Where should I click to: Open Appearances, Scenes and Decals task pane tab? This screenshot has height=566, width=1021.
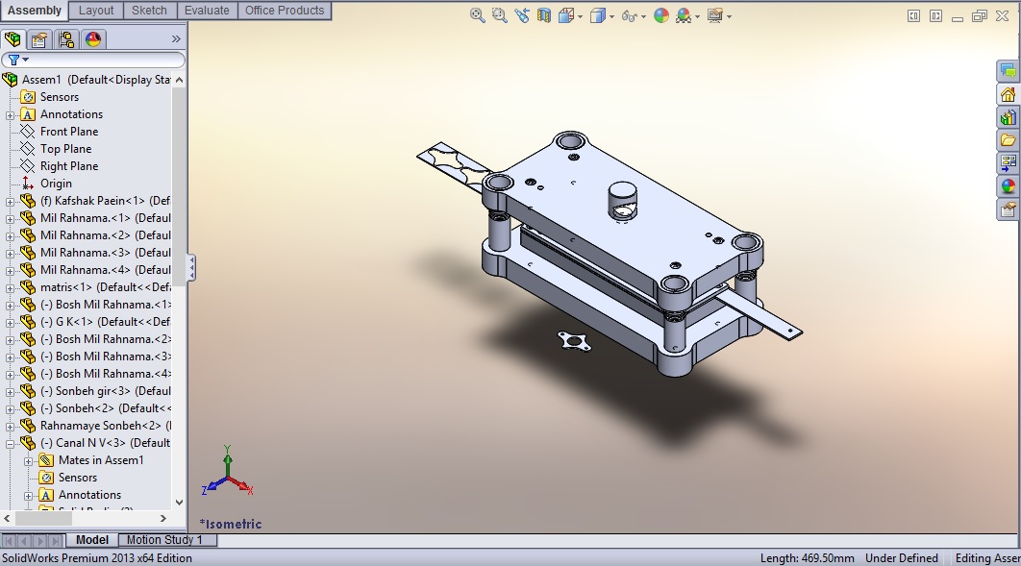(1008, 186)
